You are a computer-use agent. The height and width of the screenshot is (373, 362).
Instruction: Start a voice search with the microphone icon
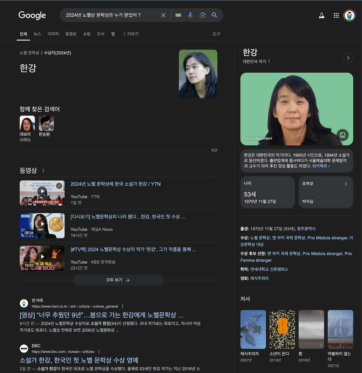[190, 15]
